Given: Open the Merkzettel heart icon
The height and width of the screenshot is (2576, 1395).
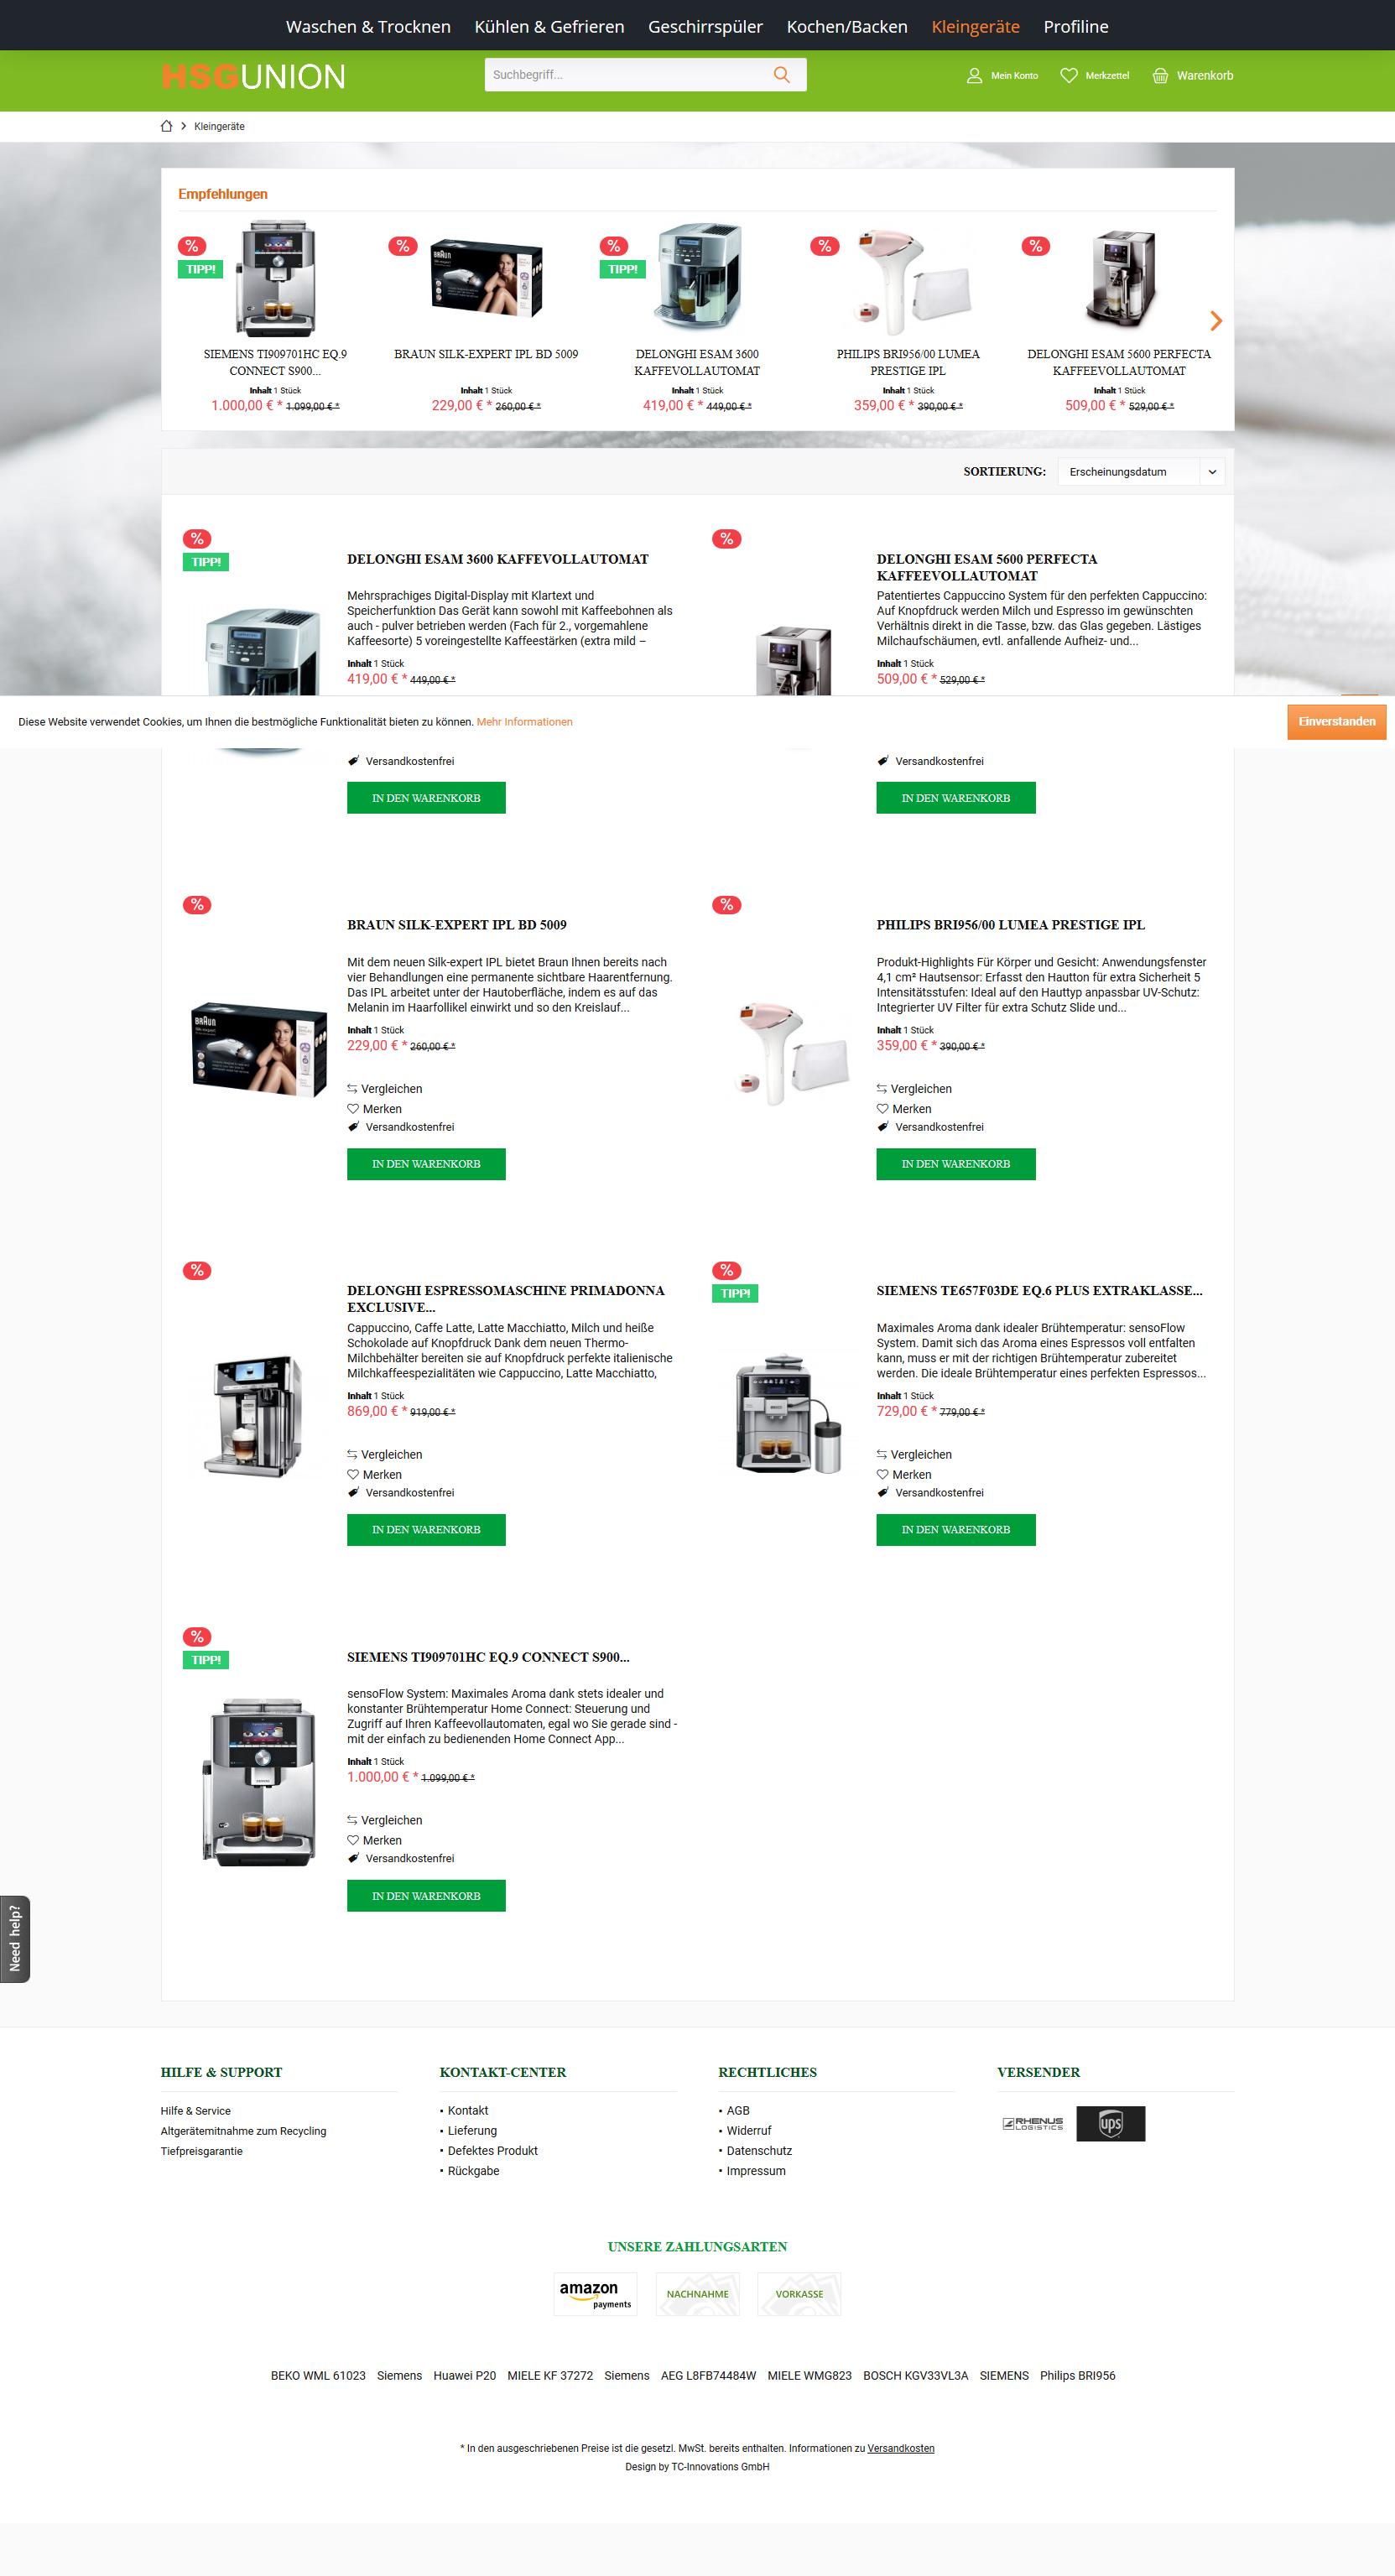Looking at the screenshot, I should point(1068,76).
